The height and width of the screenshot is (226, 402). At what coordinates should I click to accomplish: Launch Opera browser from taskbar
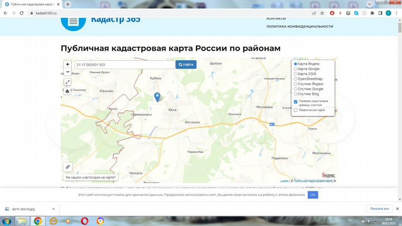point(85,221)
